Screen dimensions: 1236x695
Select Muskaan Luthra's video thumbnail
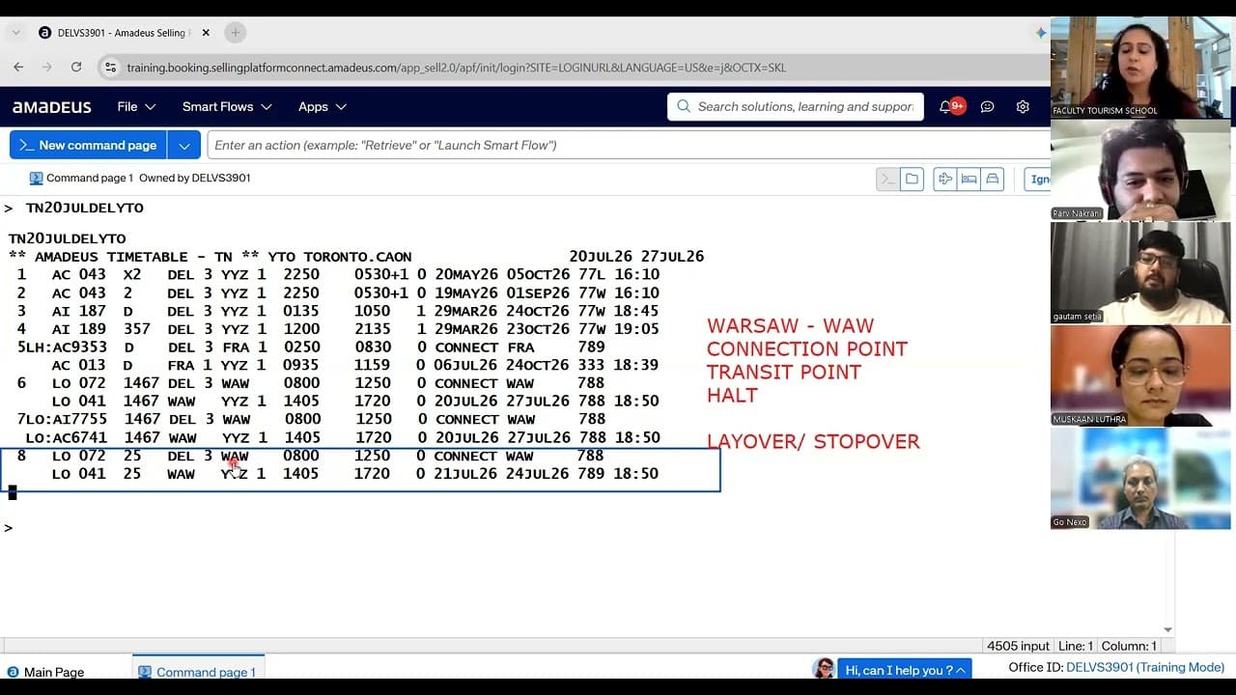[1140, 375]
